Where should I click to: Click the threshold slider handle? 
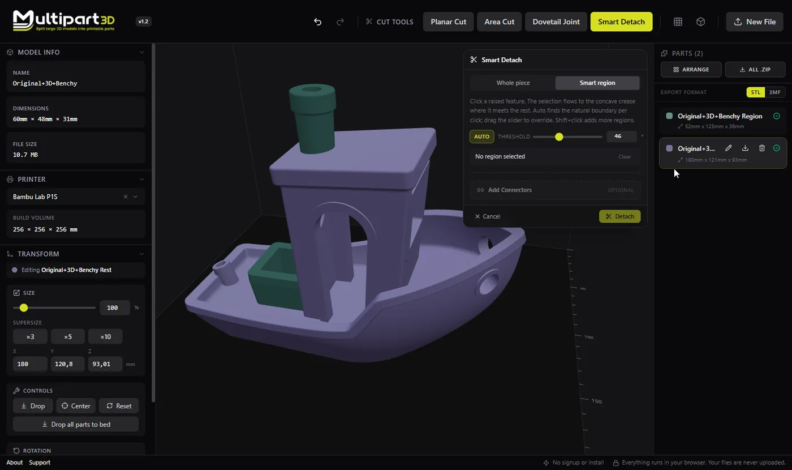click(x=559, y=136)
